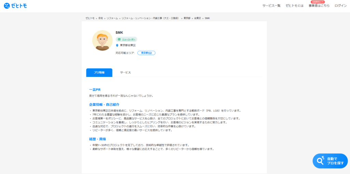Click the 事業者はこちら link
The height and width of the screenshot is (174, 350).
[319, 6]
